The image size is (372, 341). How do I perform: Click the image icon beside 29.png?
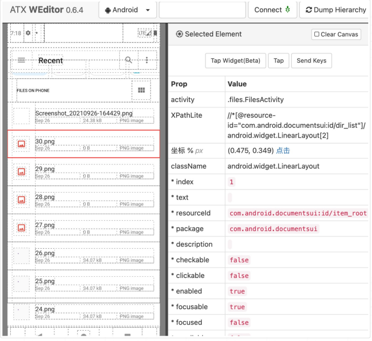(22, 172)
